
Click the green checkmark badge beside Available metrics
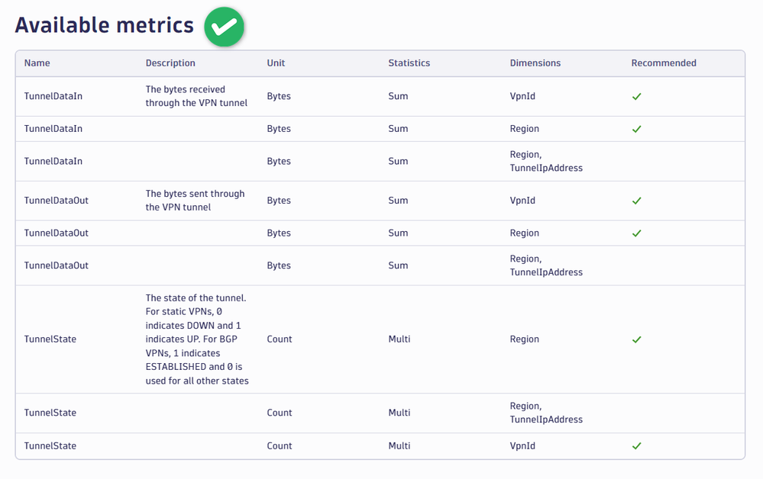click(224, 27)
